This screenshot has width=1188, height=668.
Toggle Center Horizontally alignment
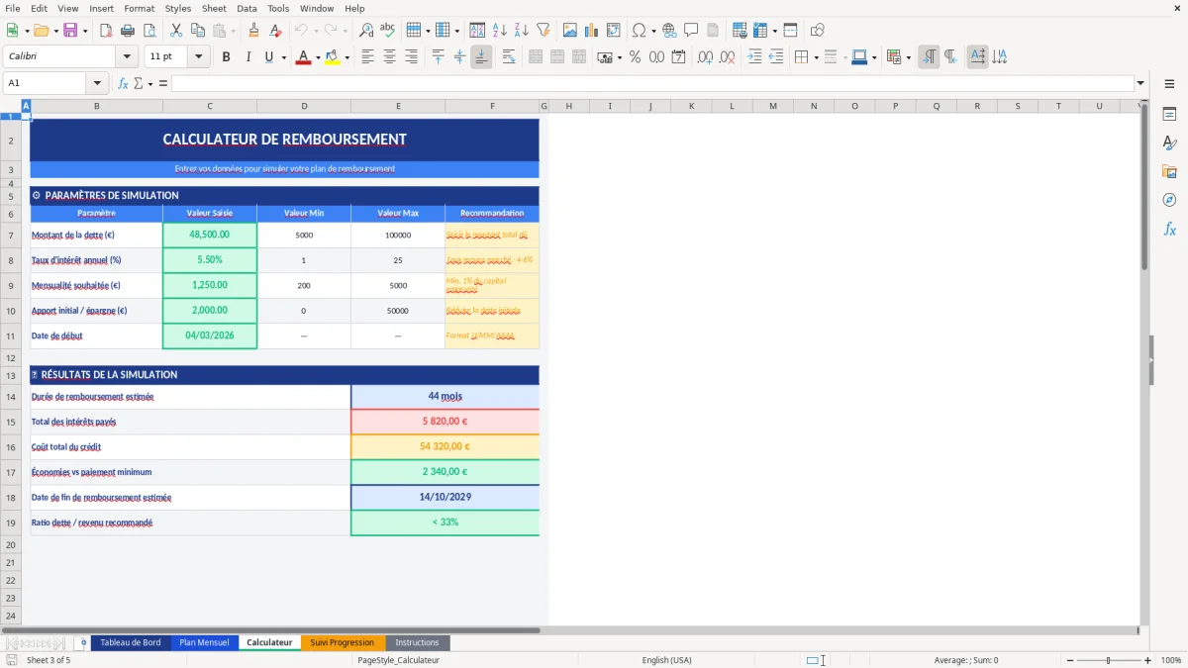389,57
